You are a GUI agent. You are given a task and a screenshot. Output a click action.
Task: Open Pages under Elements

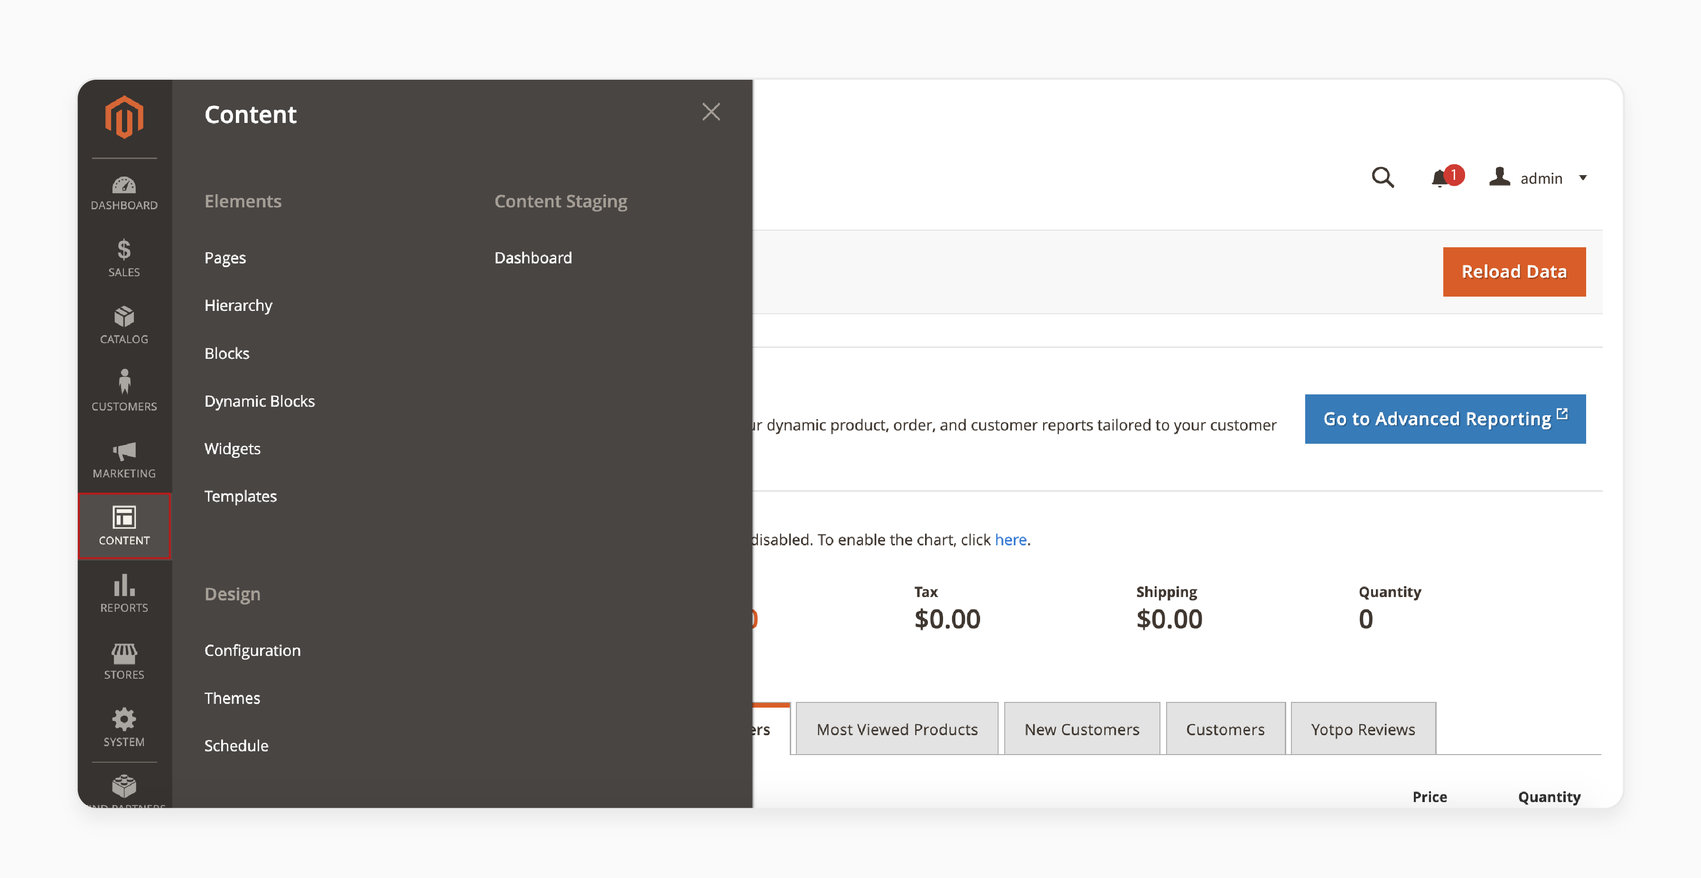[x=225, y=257]
